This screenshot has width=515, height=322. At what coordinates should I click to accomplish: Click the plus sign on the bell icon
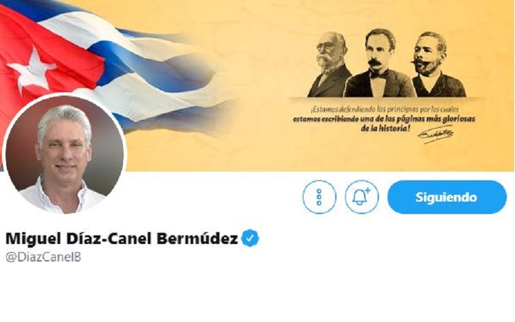click(x=368, y=190)
